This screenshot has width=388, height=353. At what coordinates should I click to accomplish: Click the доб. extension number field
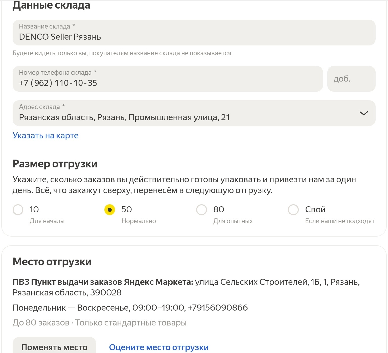tap(351, 79)
